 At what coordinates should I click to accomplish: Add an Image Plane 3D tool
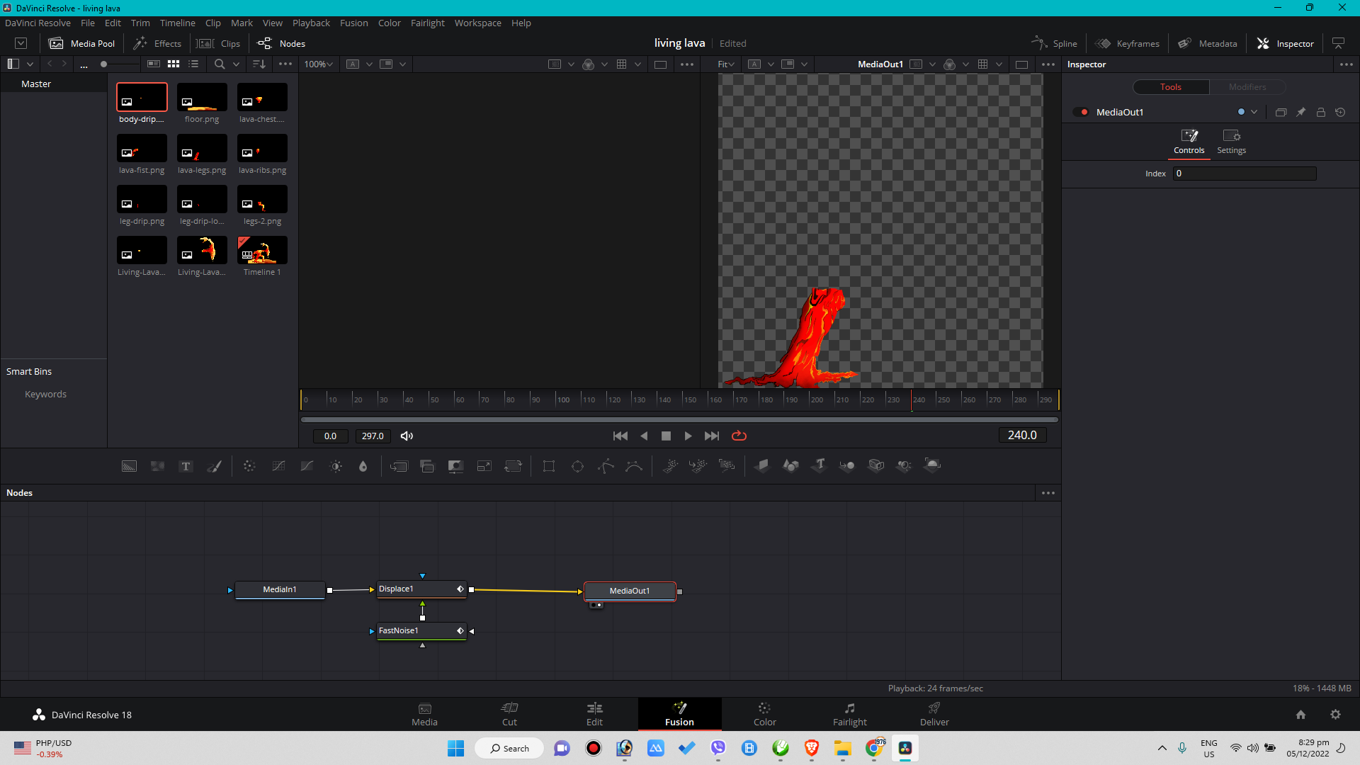coord(762,465)
